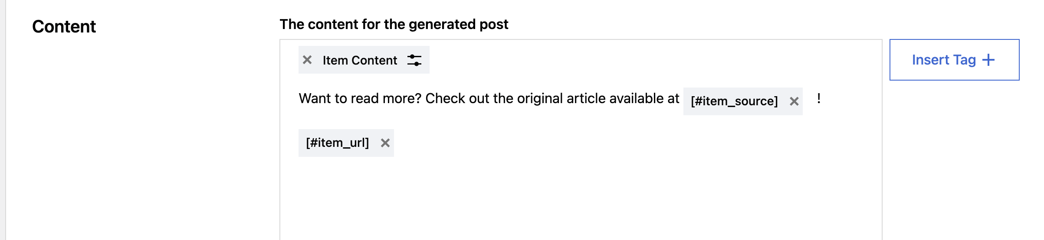
Task: Delete the [#item_url] tag
Action: tap(385, 143)
